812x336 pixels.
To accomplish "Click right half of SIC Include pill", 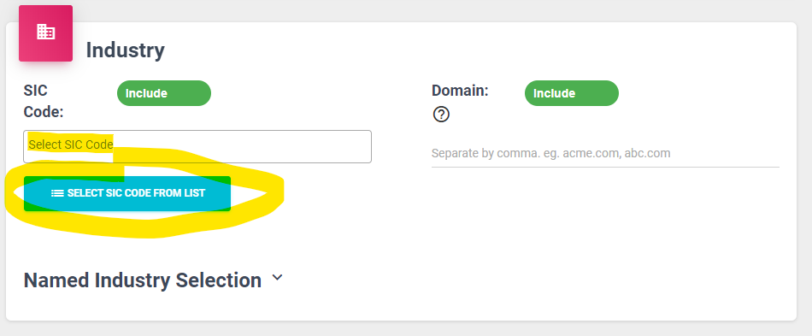I will [x=187, y=93].
